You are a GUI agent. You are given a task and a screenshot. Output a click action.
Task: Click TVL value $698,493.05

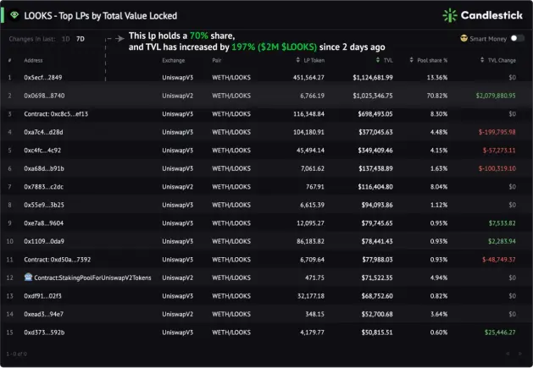[x=375, y=114]
